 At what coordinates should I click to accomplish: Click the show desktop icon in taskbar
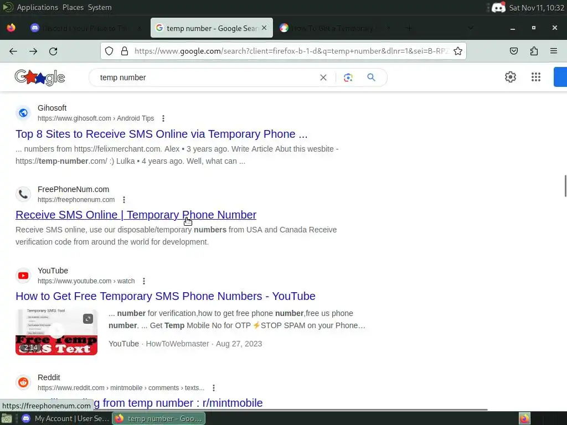[x=7, y=418]
